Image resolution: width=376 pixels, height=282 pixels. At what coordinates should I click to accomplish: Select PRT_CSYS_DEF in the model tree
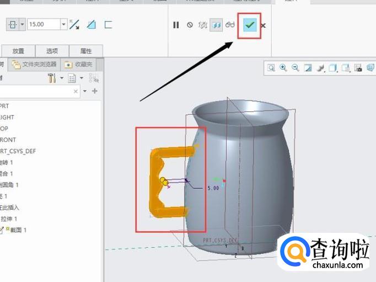[x=18, y=151]
